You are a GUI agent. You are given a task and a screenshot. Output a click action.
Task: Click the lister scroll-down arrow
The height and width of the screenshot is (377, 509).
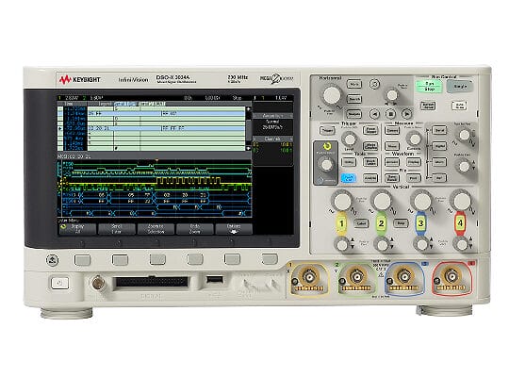pos(249,148)
